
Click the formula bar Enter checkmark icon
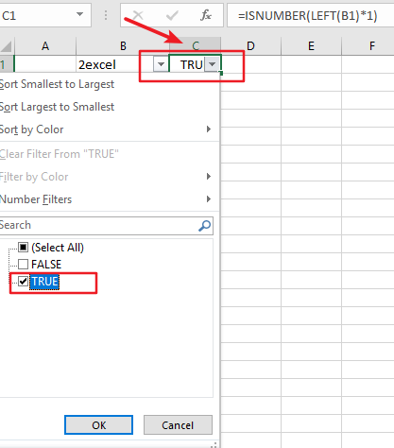(x=172, y=15)
